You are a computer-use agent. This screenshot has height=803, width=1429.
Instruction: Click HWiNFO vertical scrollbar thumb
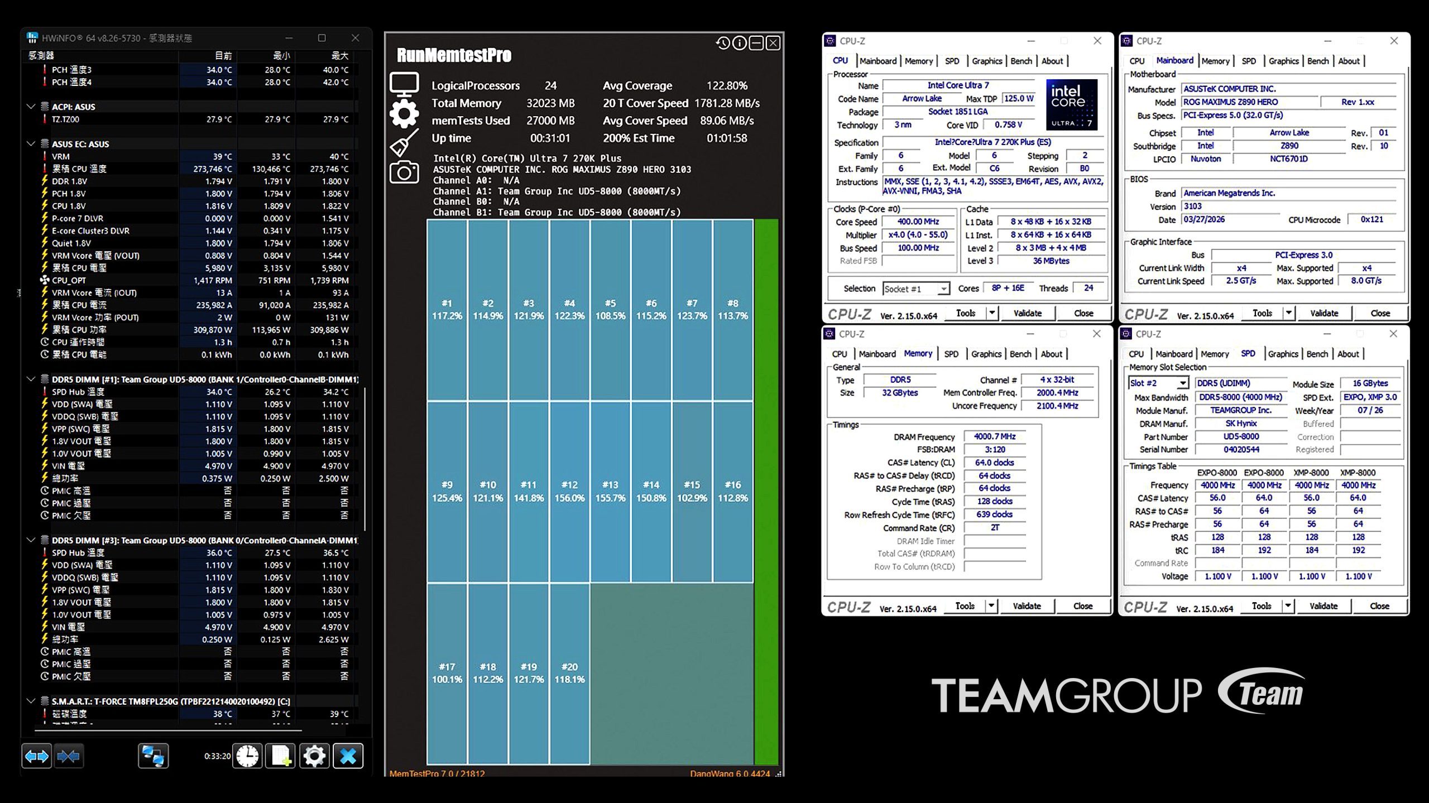[x=365, y=459]
